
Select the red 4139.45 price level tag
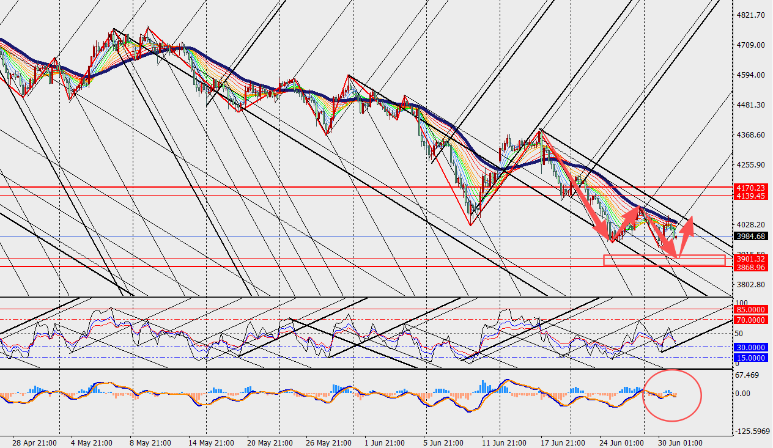coord(751,196)
